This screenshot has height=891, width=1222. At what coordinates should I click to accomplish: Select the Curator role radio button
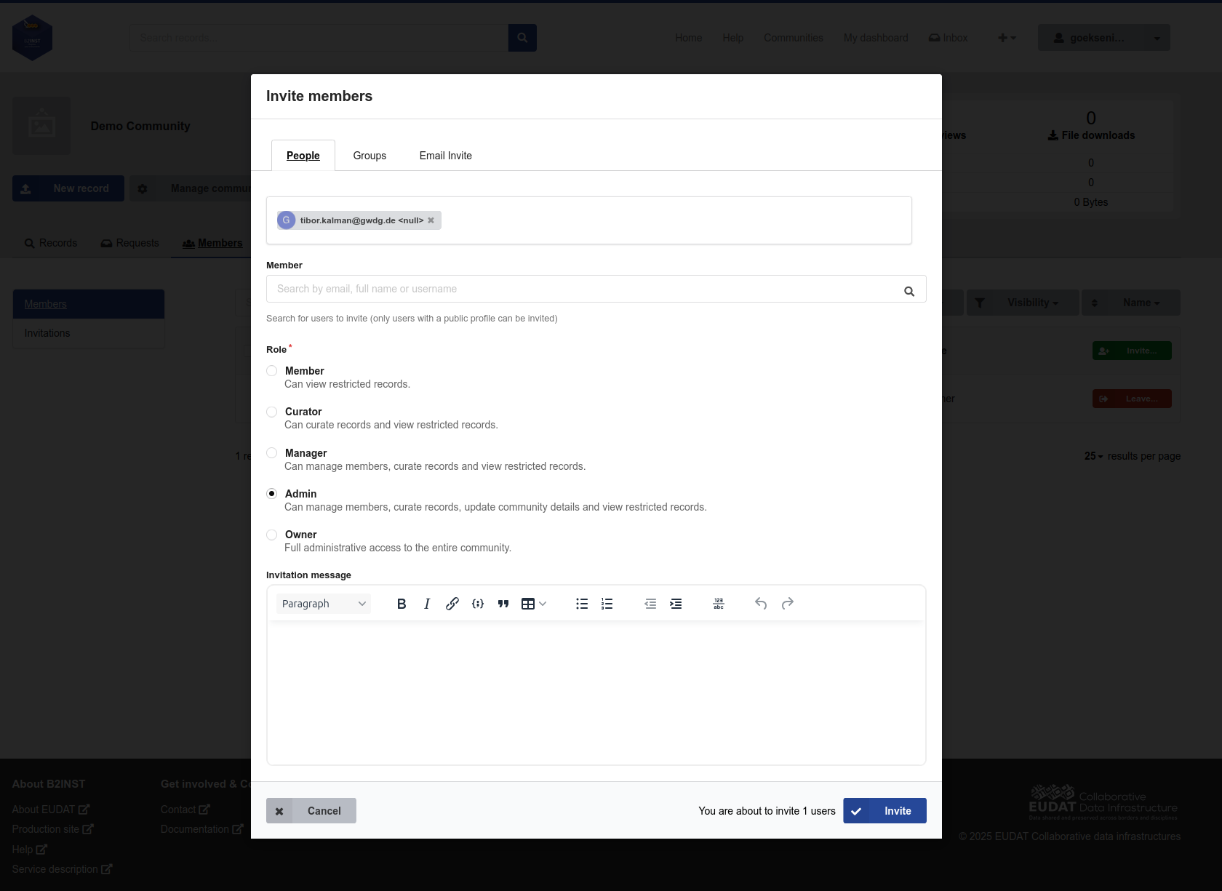pyautogui.click(x=272, y=412)
